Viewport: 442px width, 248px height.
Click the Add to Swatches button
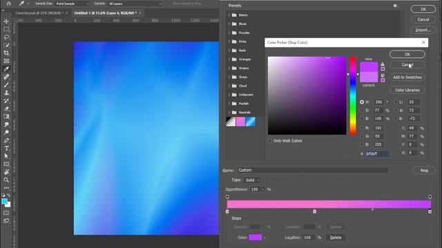click(407, 77)
